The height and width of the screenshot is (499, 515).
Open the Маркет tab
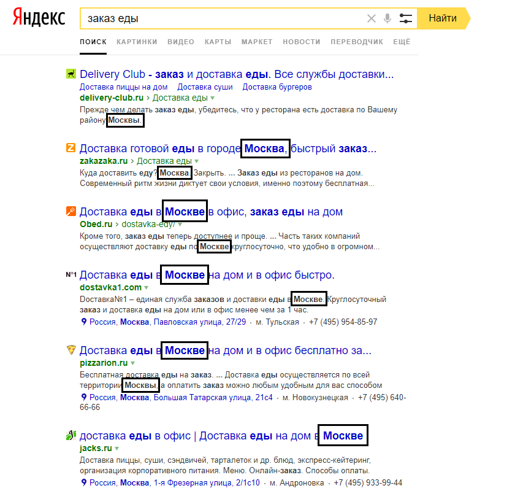point(257,42)
